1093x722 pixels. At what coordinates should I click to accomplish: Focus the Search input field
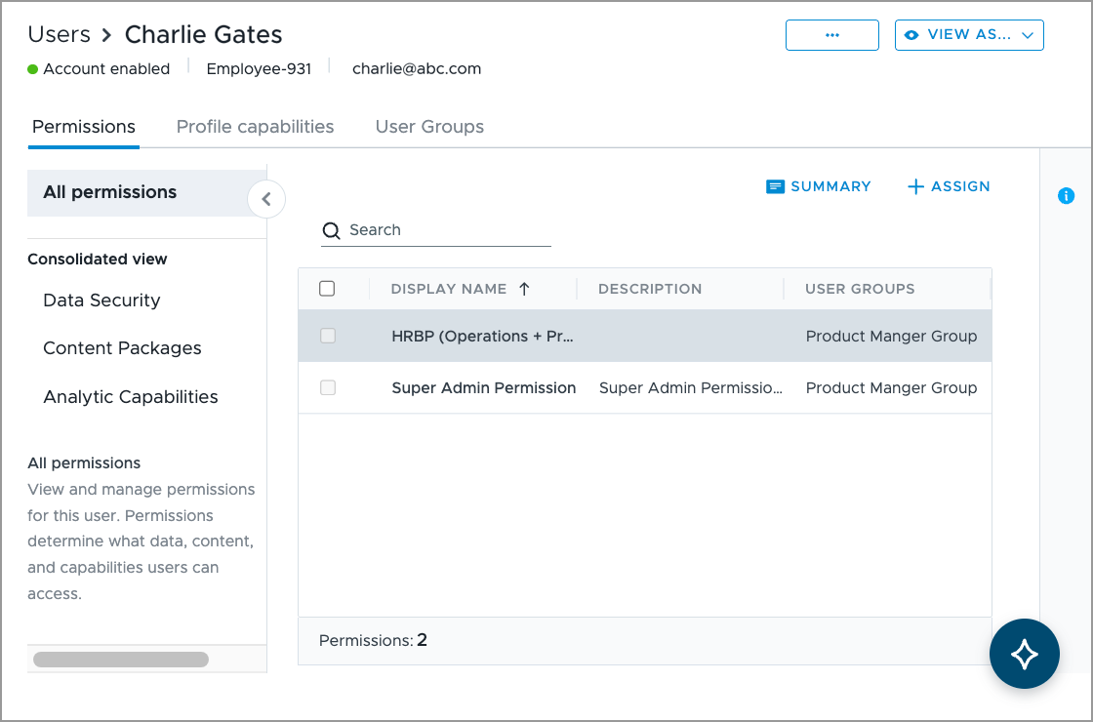click(435, 230)
